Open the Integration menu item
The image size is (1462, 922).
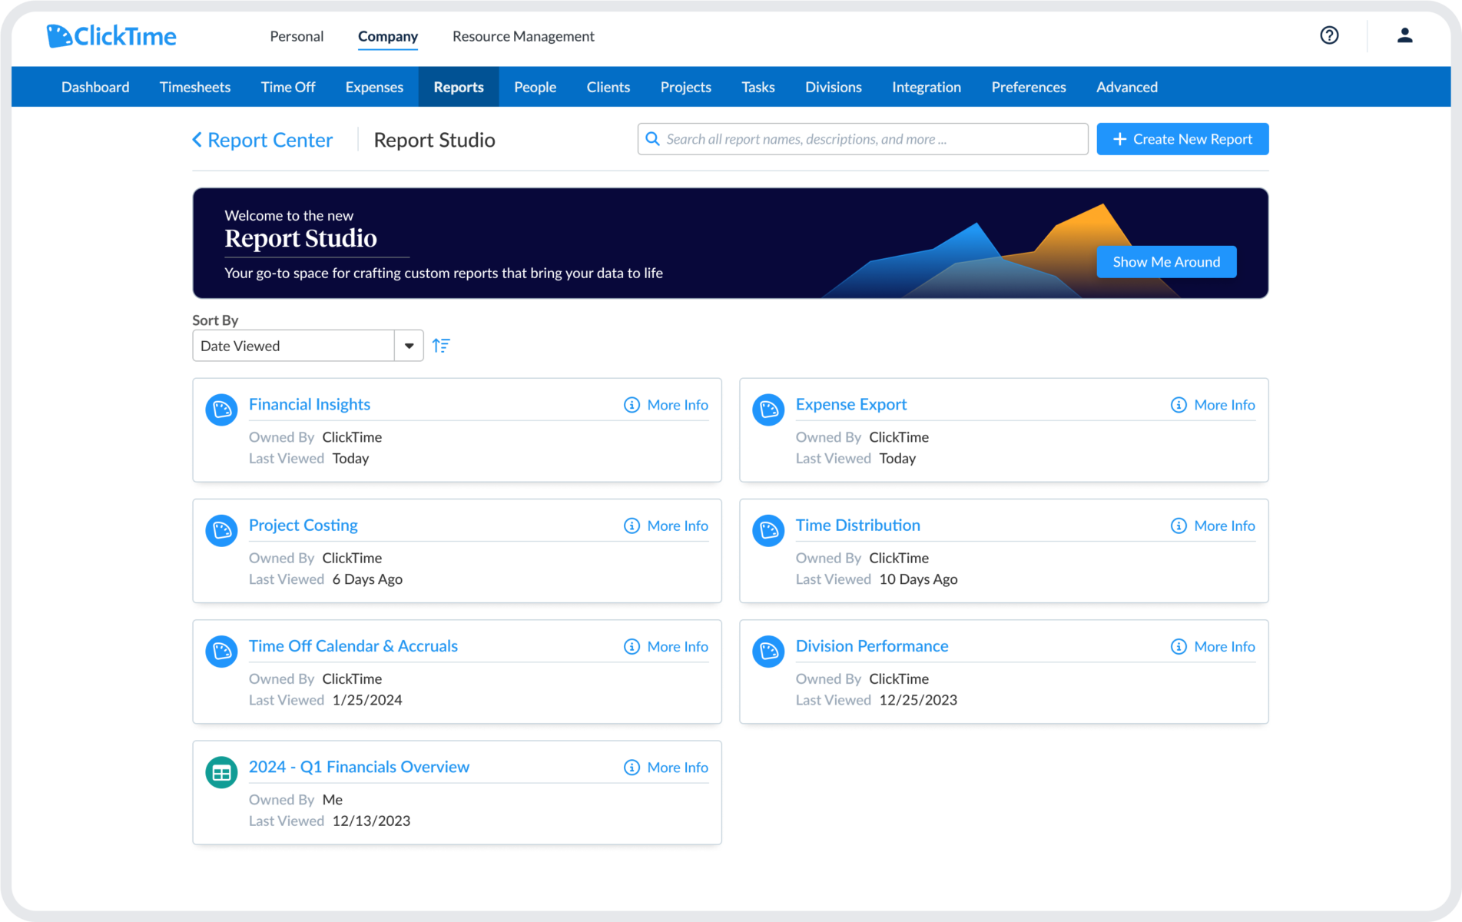927,87
